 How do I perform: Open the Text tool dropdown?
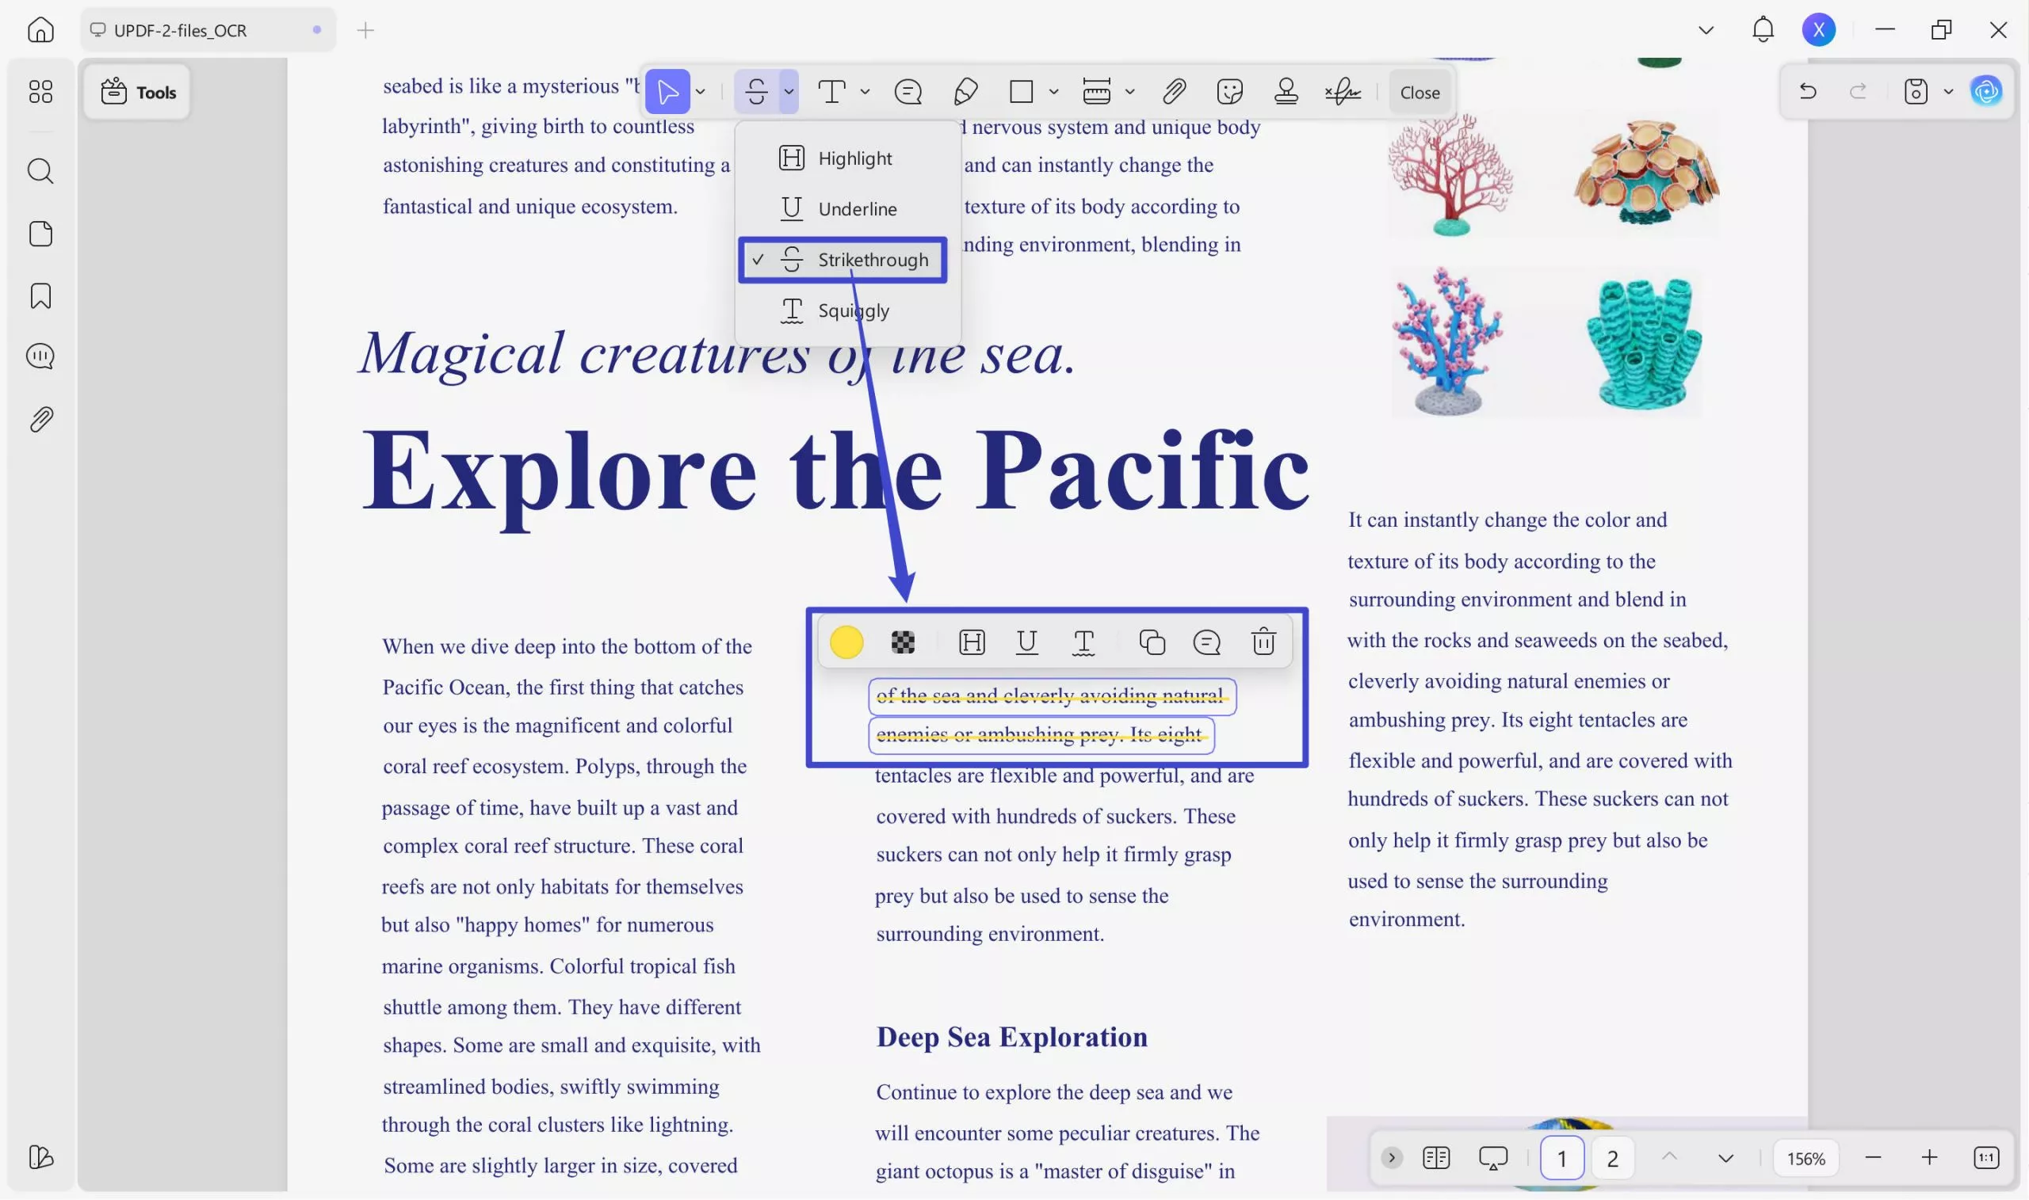[x=865, y=91]
